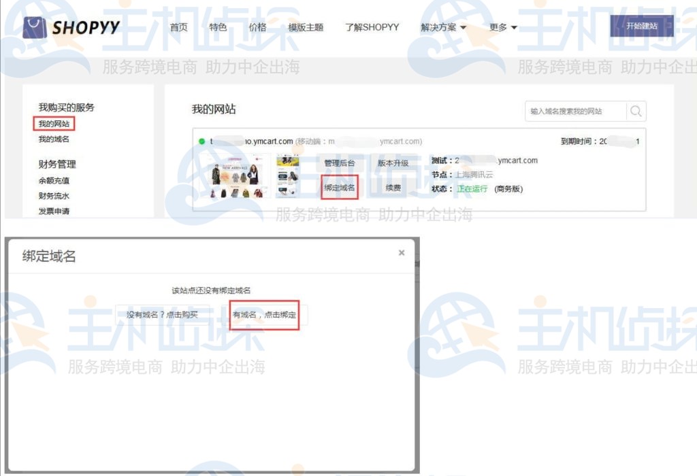Click the (商务版) plan label
The height and width of the screenshot is (476, 697).
click(508, 189)
